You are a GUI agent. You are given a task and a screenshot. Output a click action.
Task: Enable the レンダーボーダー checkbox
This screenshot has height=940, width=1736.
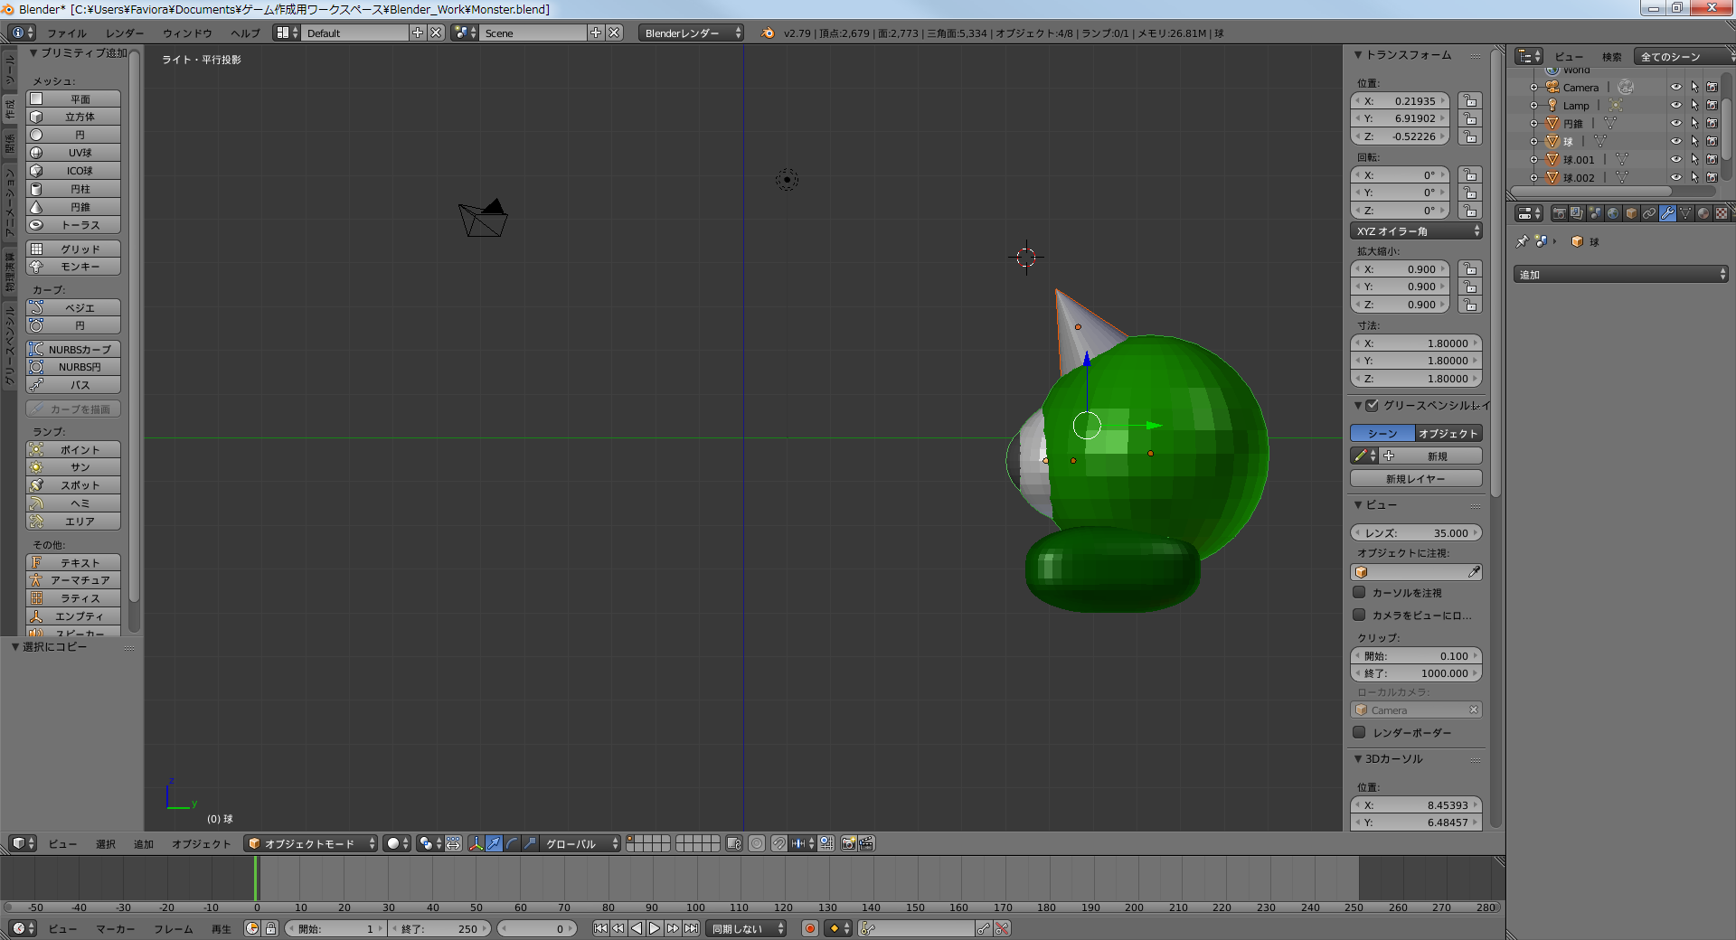click(x=1359, y=733)
